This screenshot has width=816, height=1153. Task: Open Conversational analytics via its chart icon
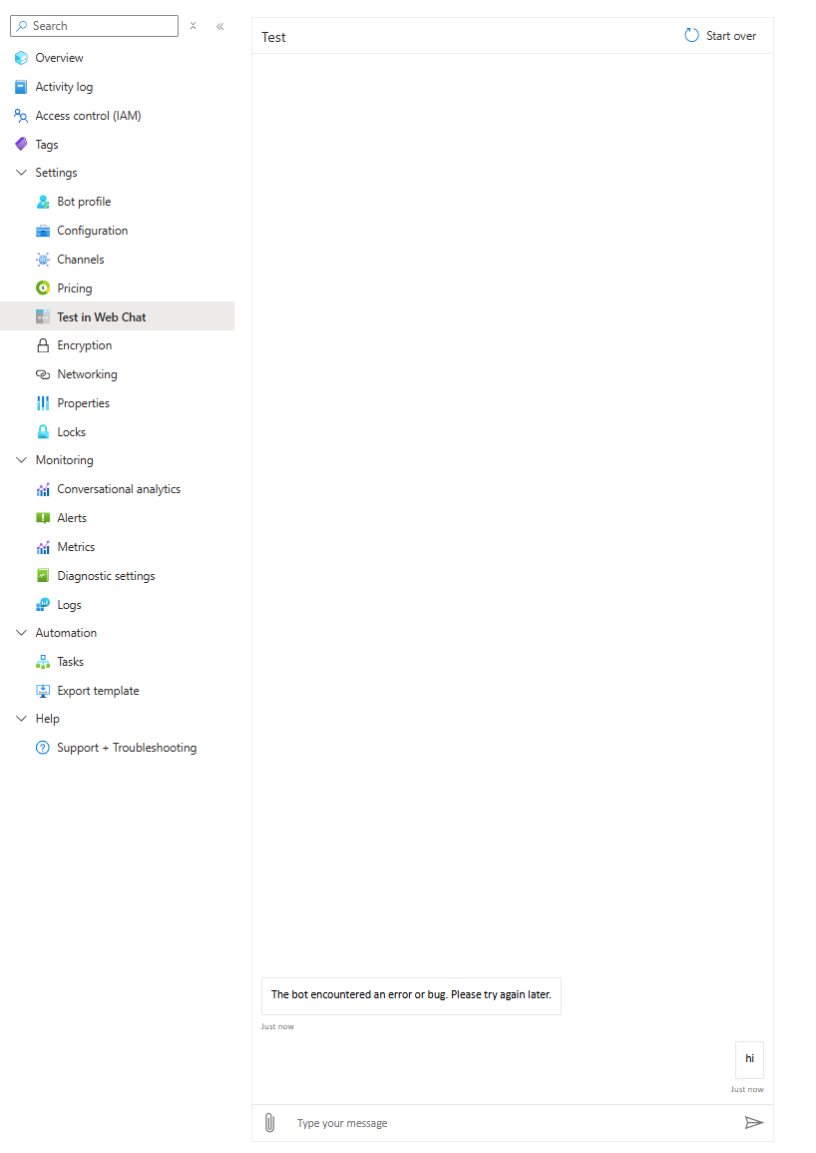(43, 488)
